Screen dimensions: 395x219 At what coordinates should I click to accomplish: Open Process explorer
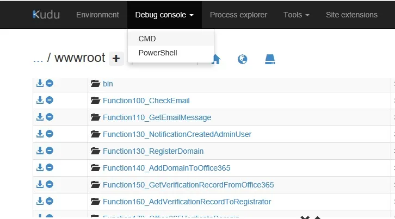pyautogui.click(x=238, y=15)
